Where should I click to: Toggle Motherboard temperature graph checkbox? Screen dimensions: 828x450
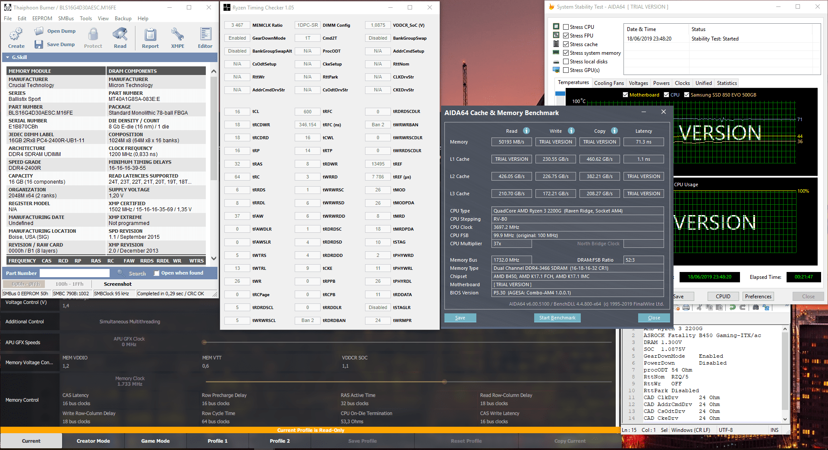pyautogui.click(x=625, y=95)
